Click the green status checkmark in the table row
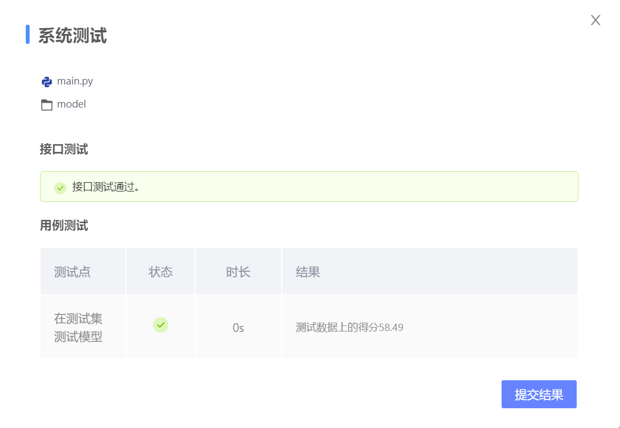 [x=161, y=325]
